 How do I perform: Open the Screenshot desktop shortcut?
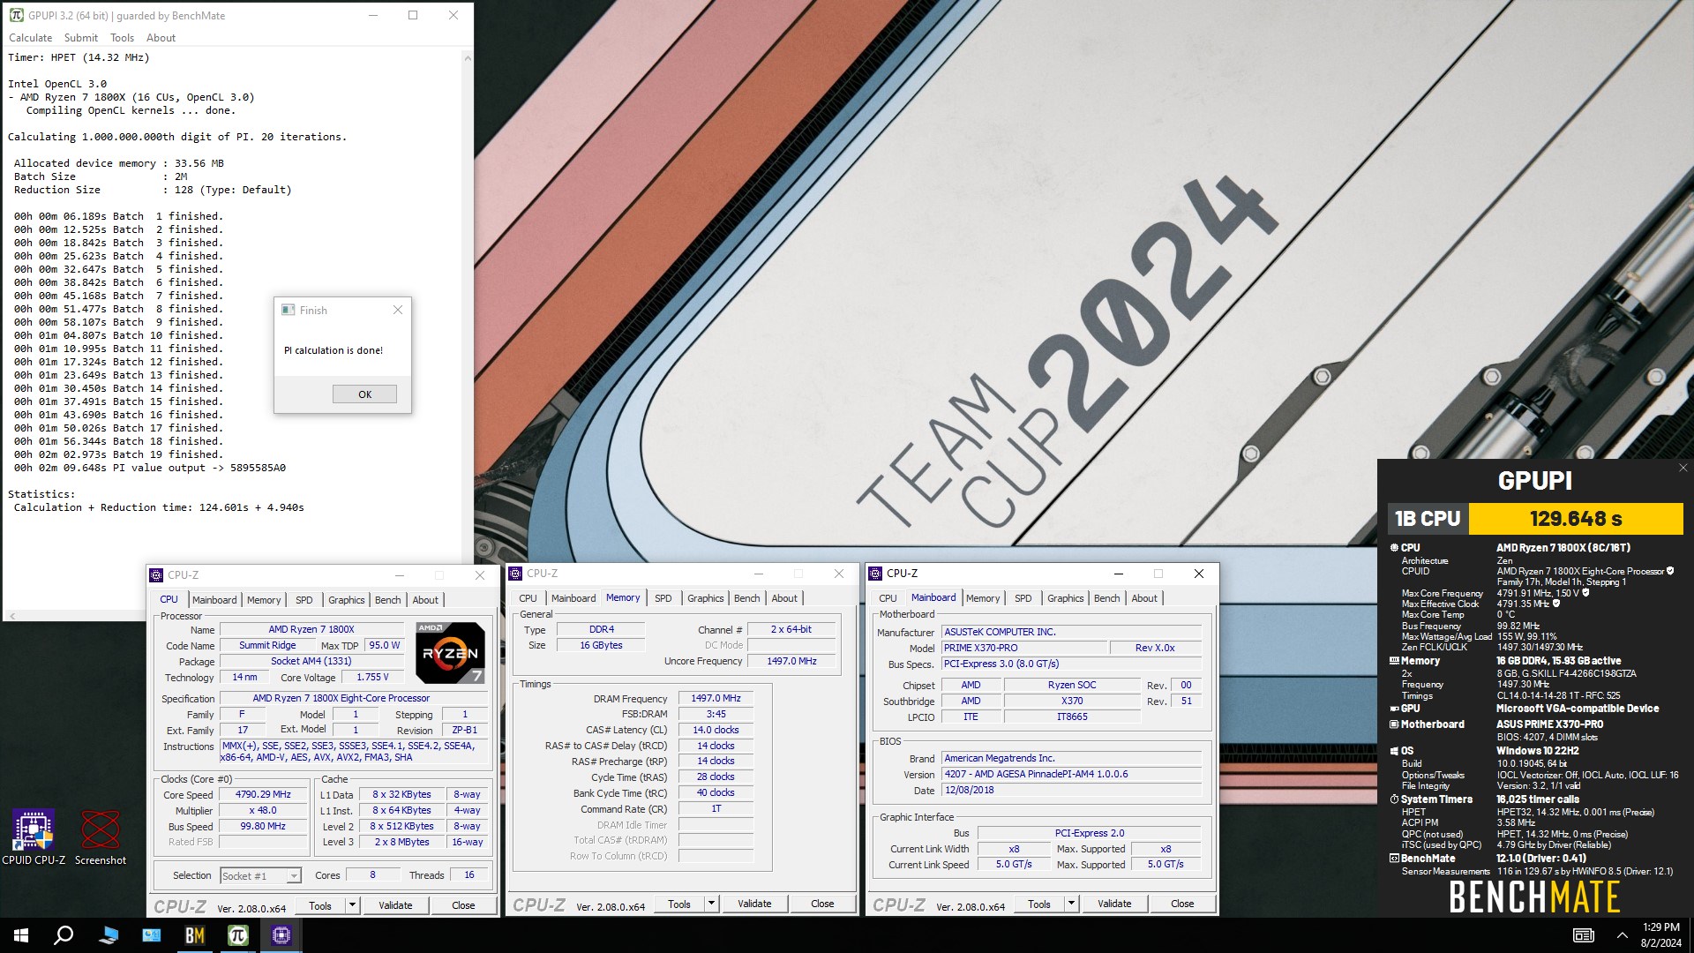(x=100, y=837)
